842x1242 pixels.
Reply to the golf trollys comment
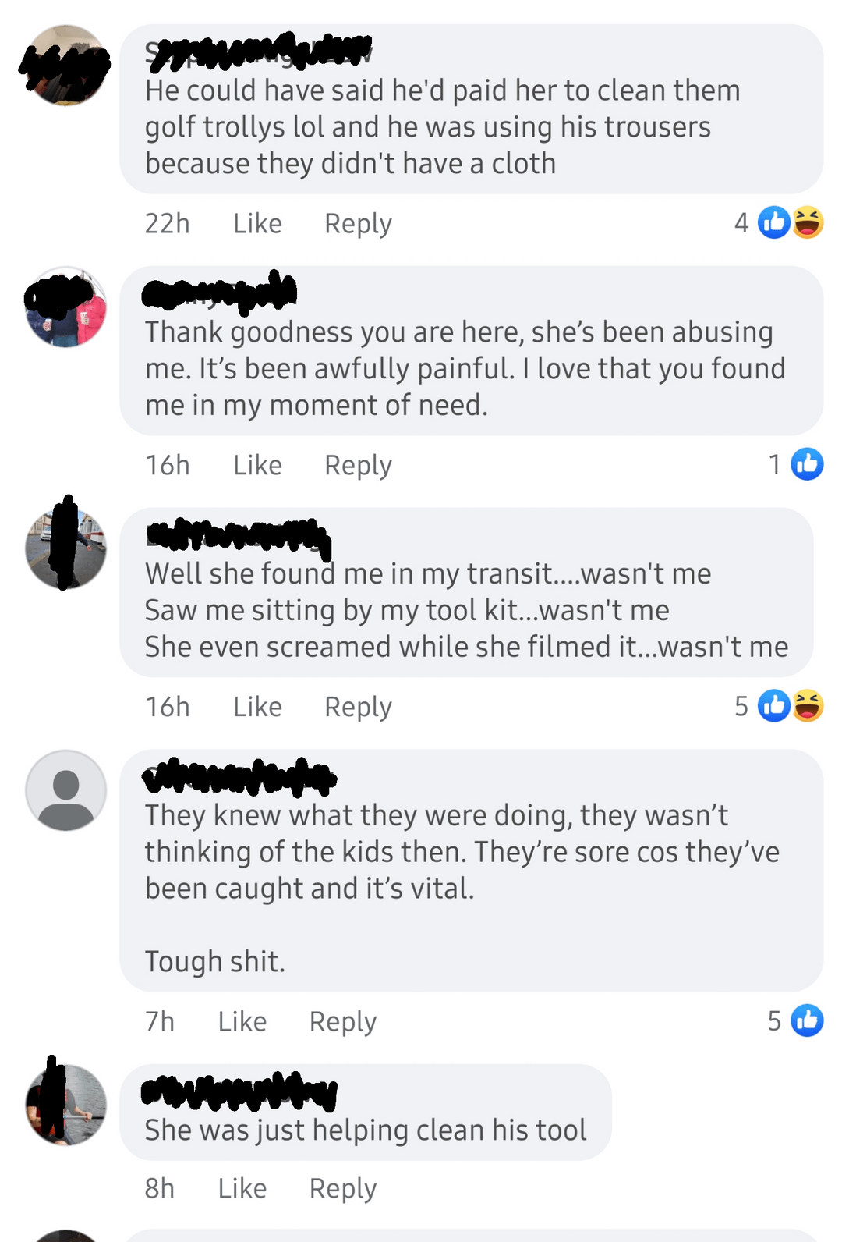[x=358, y=225]
